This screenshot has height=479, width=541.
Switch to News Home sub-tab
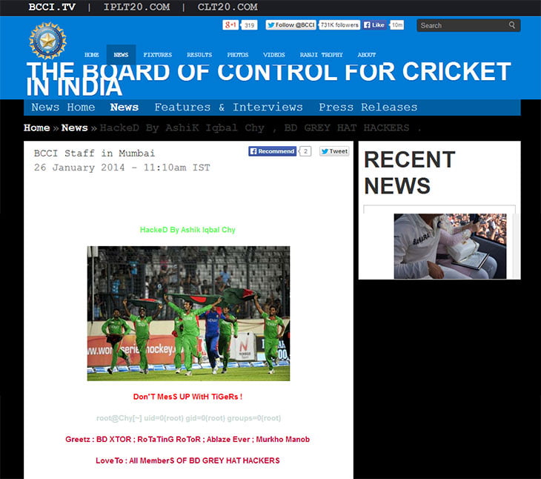pyautogui.click(x=63, y=107)
